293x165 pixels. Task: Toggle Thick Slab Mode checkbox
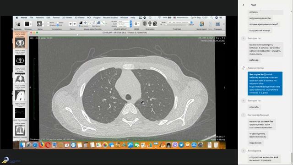(x=161, y=22)
